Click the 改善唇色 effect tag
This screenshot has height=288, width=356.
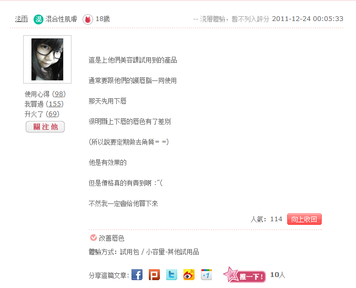(x=111, y=238)
